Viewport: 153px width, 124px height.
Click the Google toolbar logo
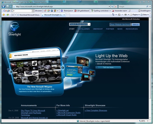coord(7,11)
